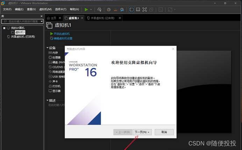Click 下一页(N) in the clone wizard

[x=142, y=132]
